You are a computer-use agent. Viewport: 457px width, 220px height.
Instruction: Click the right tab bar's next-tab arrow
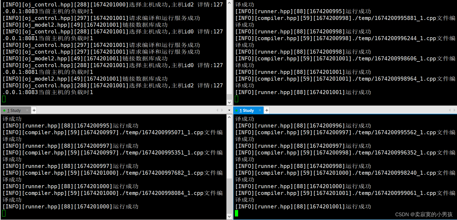pyautogui.click(x=454, y=110)
